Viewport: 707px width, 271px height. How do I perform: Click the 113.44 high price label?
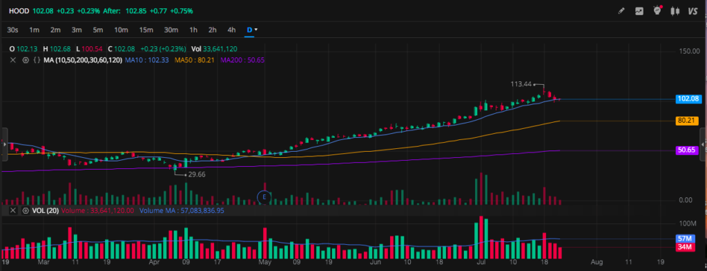click(x=521, y=83)
